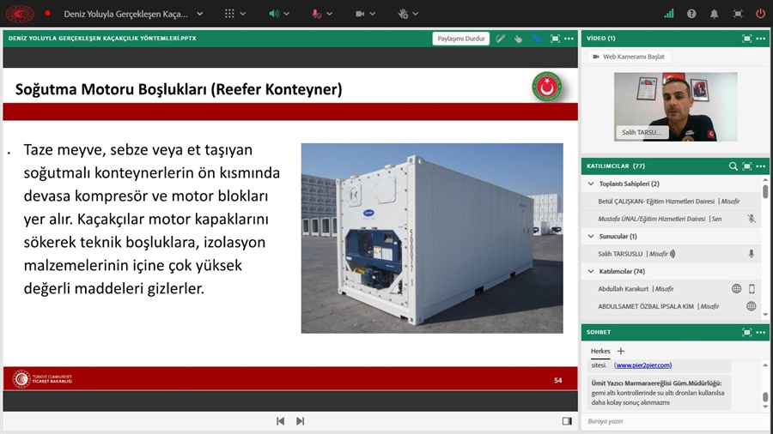Image resolution: width=773 pixels, height=434 pixels.
Task: Collapse the Toplantı Sahipleri group
Action: point(591,184)
